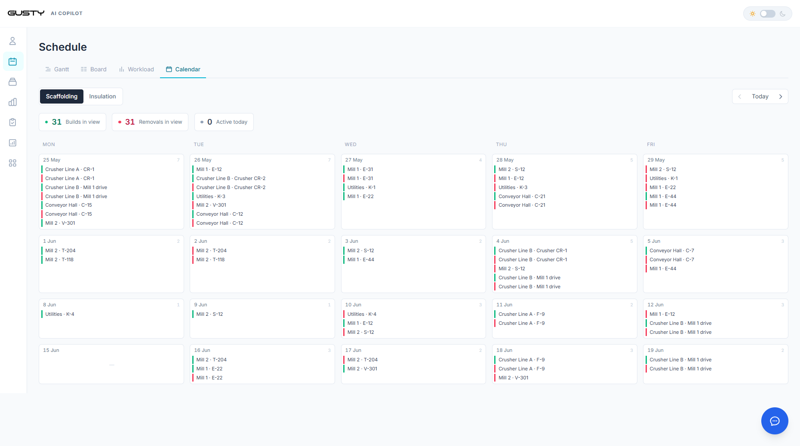Viewport: 800px width, 446px height.
Task: Open the chat assistant bubble
Action: point(775,421)
